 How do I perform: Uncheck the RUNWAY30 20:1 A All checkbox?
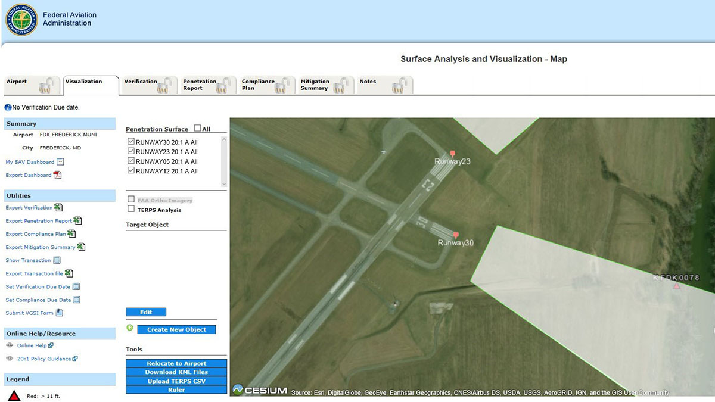130,141
